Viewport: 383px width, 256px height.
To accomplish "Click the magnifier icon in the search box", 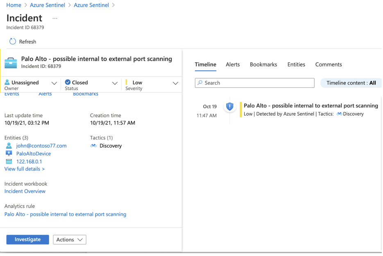I will [200, 83].
